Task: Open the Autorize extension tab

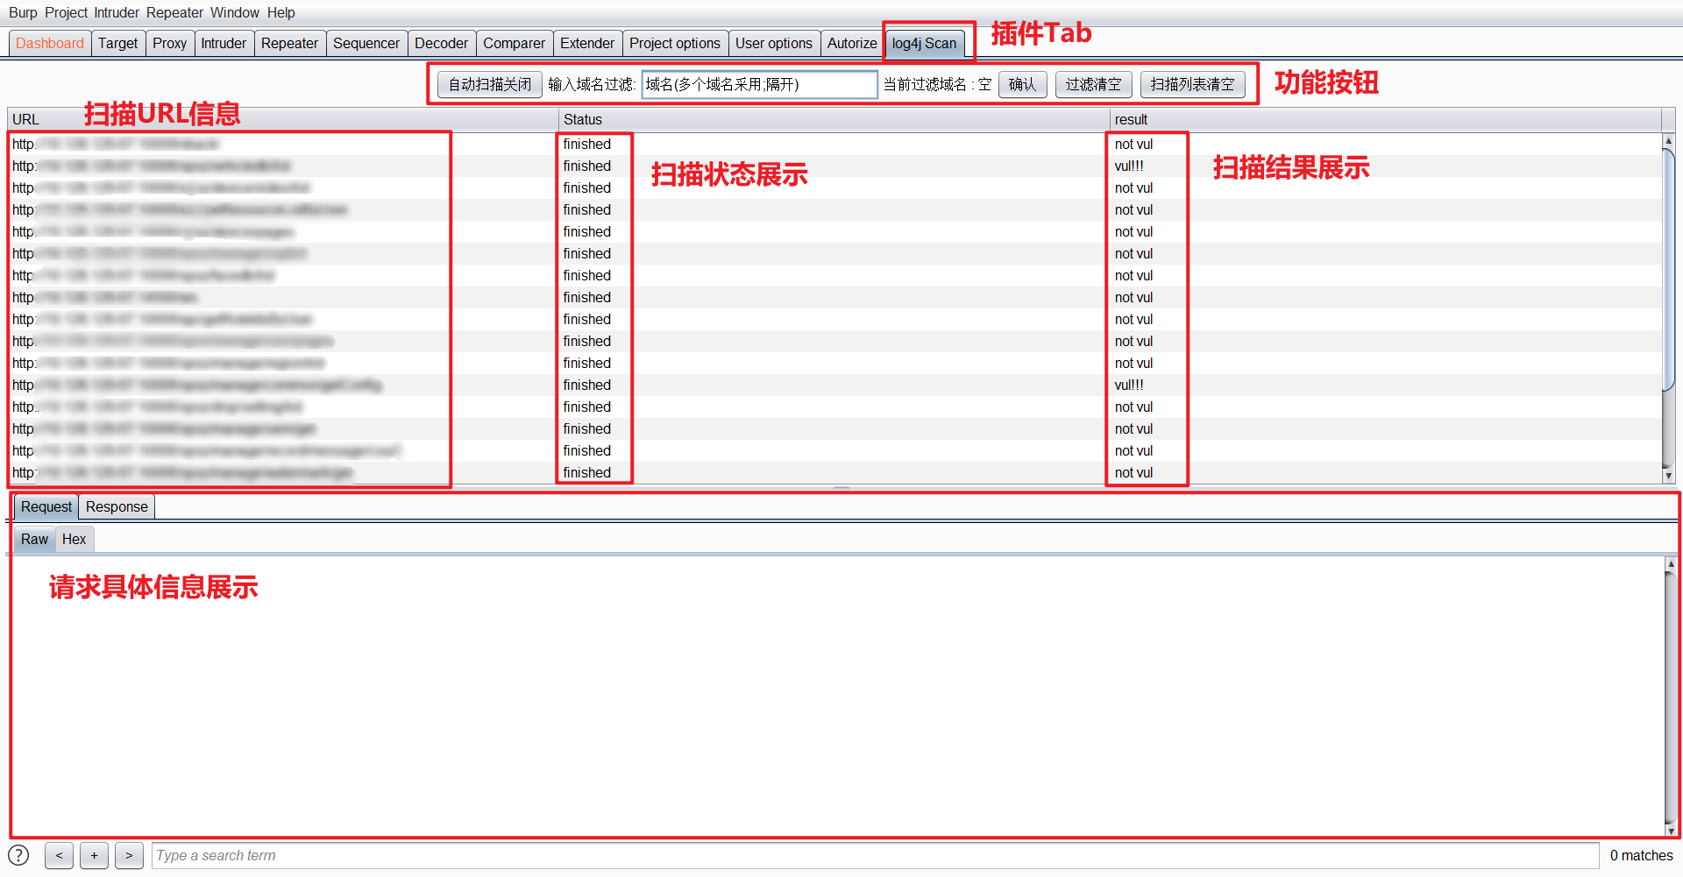Action: [x=852, y=44]
